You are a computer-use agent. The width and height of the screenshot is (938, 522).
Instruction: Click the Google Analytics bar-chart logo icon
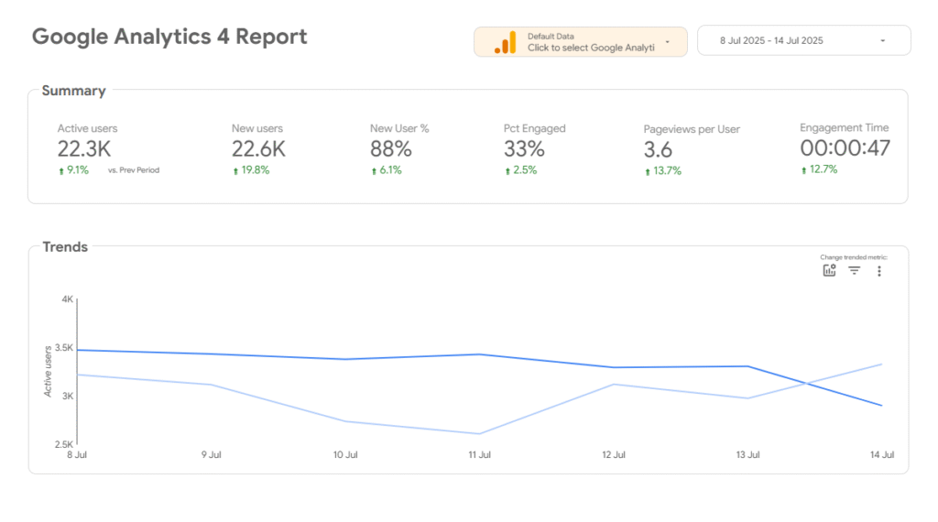[506, 42]
